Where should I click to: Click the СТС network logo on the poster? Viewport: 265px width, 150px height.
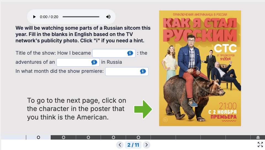(225, 48)
